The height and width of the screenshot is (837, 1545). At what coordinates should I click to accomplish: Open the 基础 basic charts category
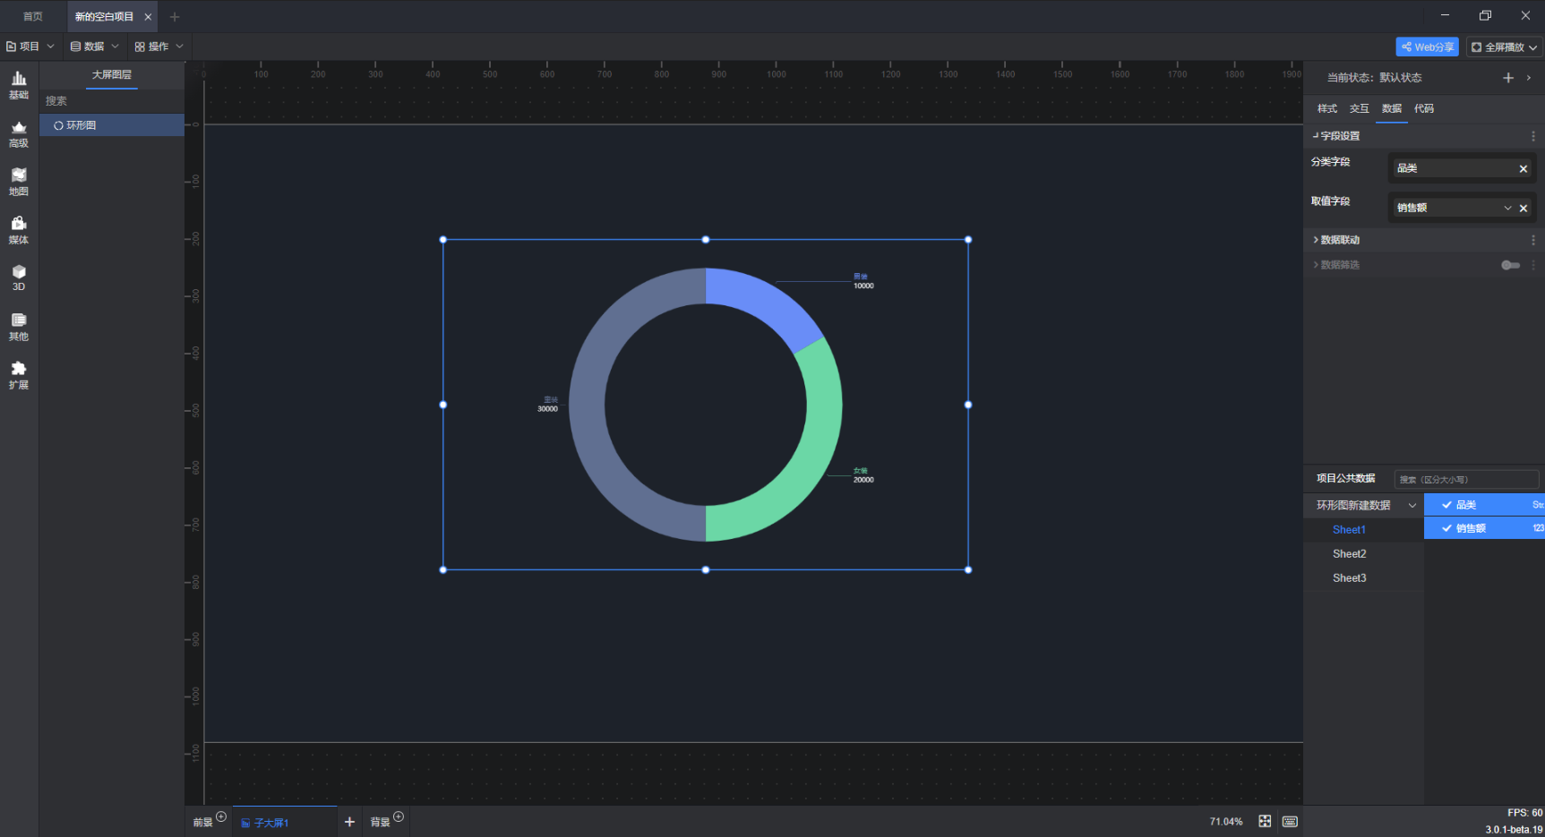[x=19, y=85]
